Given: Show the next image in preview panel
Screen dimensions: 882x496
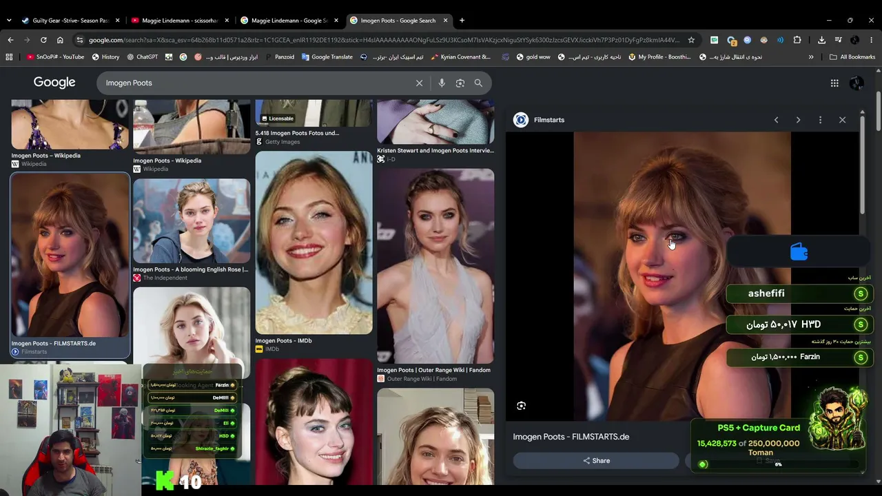Looking at the screenshot, I should click(798, 120).
